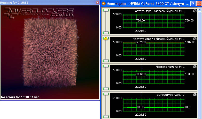The image size is (202, 119).
Task: Click the 1036.80 memory frequency marker value
Action: [x=141, y=74]
